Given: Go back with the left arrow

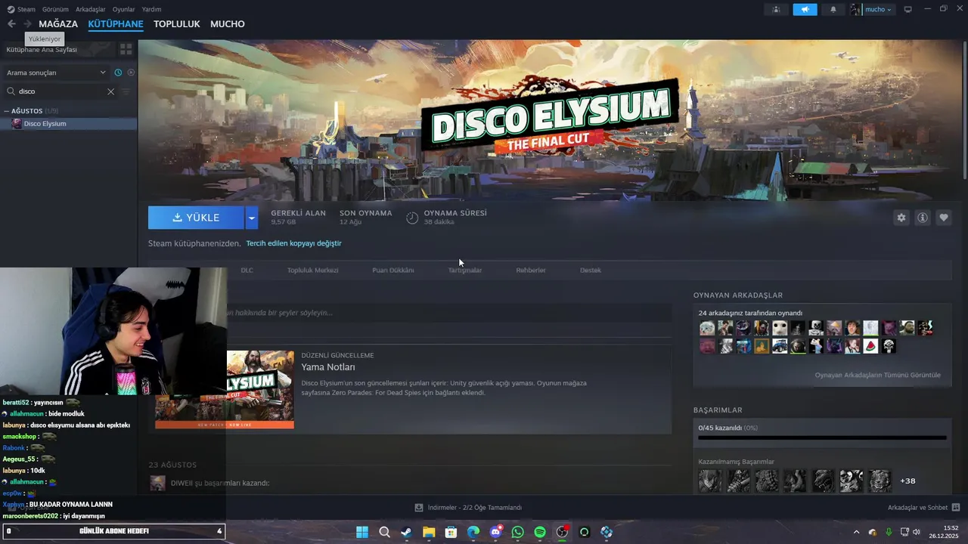Looking at the screenshot, I should coord(11,24).
